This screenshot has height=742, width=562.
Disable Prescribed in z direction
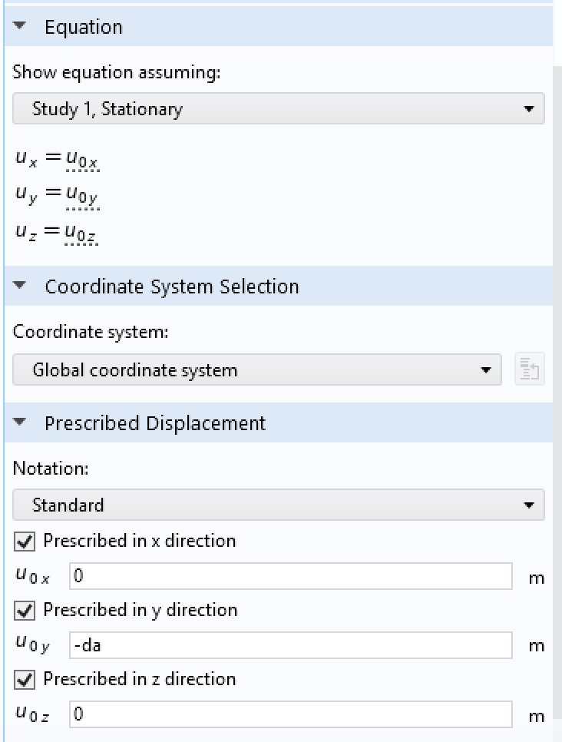25,681
